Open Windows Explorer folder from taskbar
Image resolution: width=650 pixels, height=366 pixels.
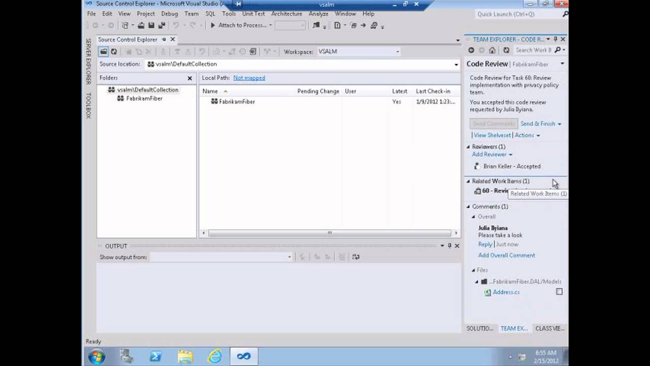point(185,357)
